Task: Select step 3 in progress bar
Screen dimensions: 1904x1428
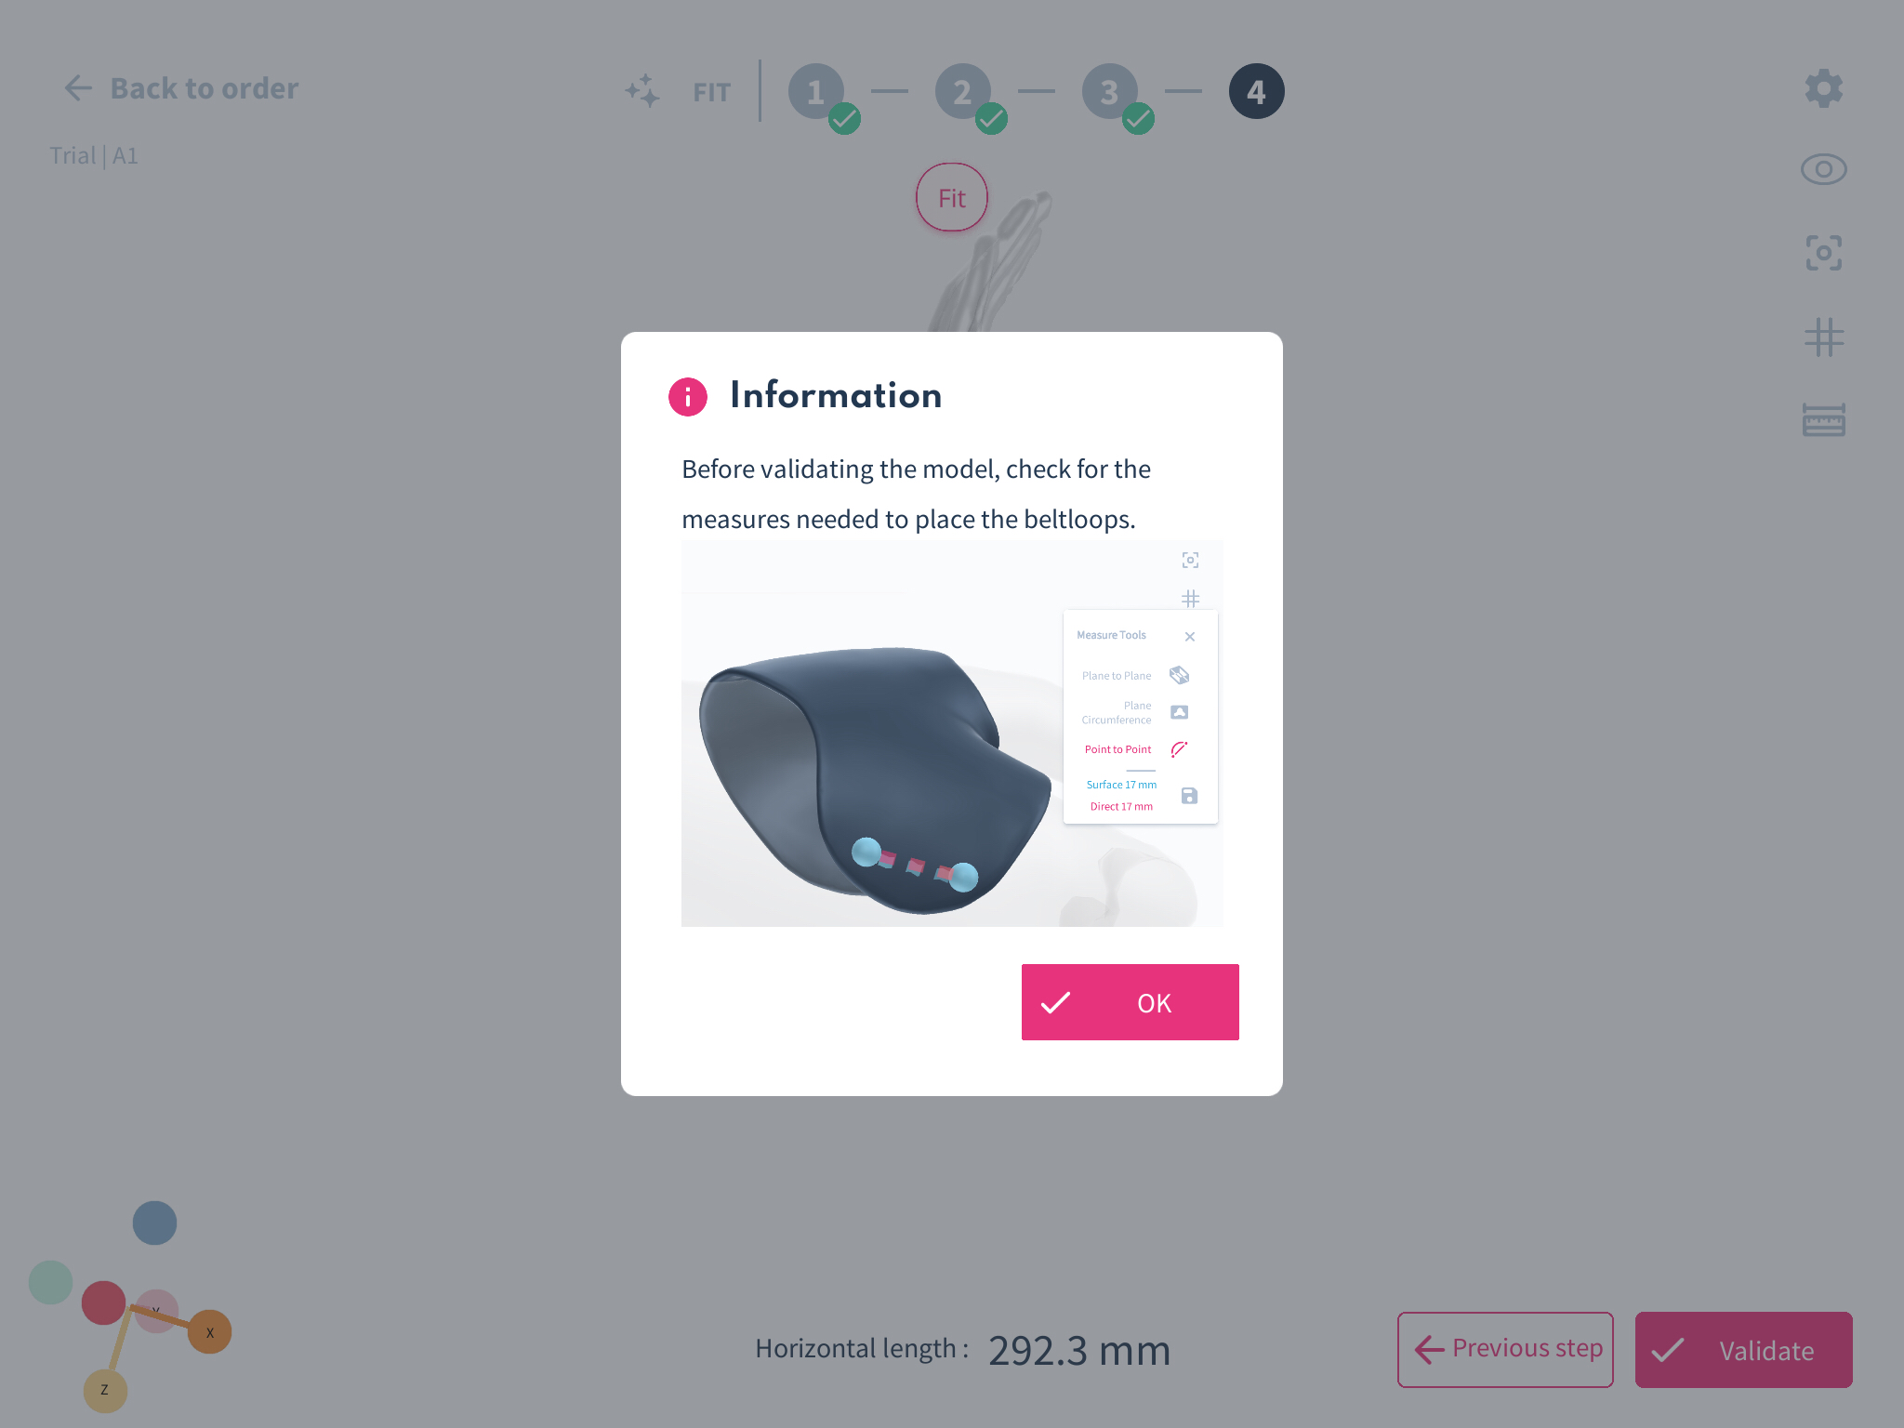Action: 1110,91
